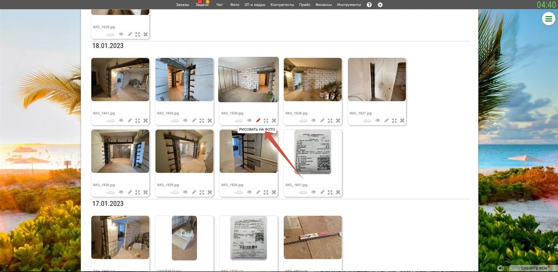Open the Инструменты menu
558x272 pixels.
pos(349,5)
